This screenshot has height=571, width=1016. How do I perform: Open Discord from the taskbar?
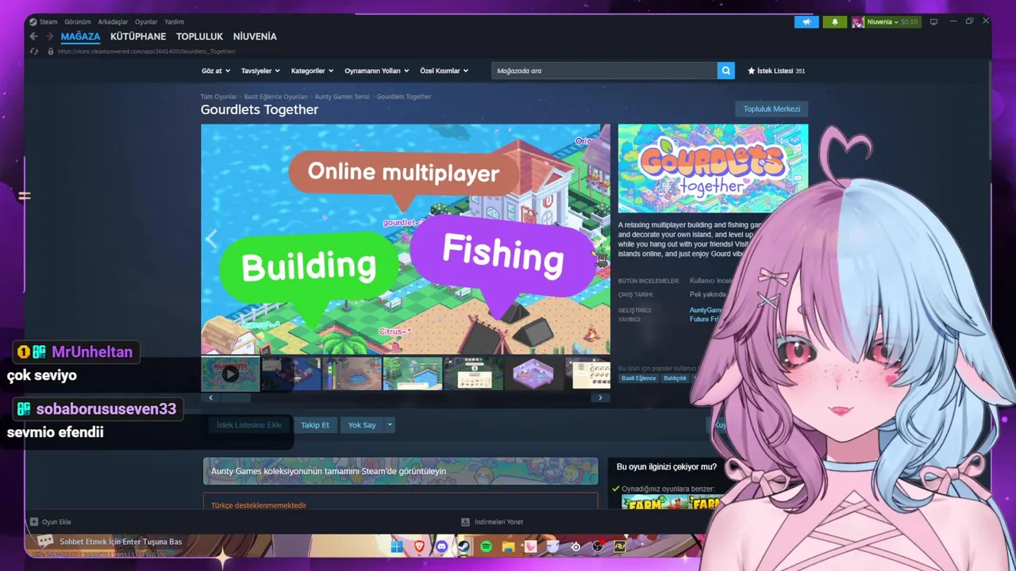click(441, 546)
